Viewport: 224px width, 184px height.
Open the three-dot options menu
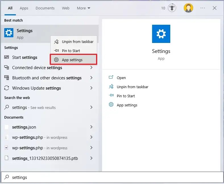click(x=203, y=8)
